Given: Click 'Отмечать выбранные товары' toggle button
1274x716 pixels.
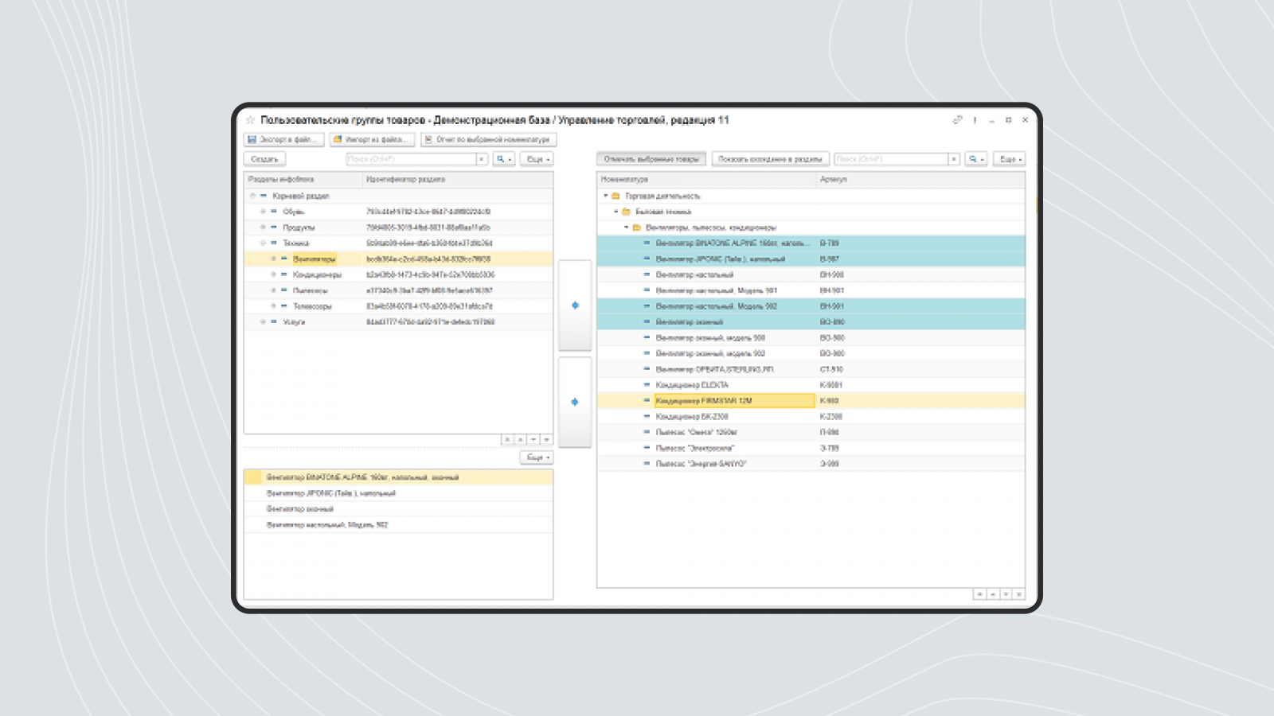Looking at the screenshot, I should (x=651, y=159).
